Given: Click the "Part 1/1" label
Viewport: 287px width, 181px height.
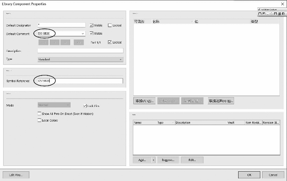Looking at the screenshot, I should tap(96, 43).
